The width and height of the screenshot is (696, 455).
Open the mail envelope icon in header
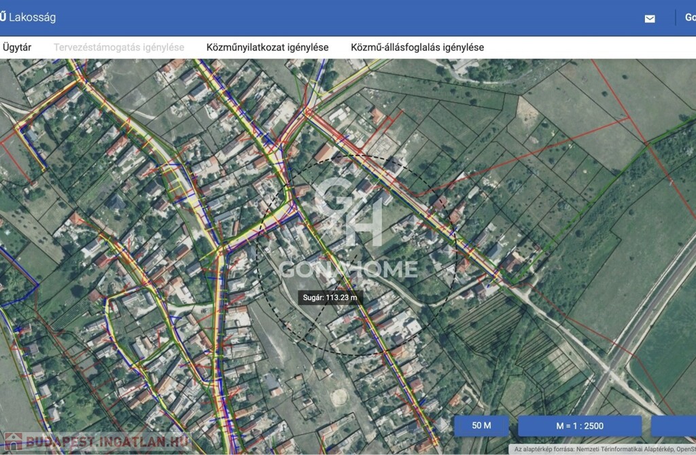pyautogui.click(x=650, y=18)
